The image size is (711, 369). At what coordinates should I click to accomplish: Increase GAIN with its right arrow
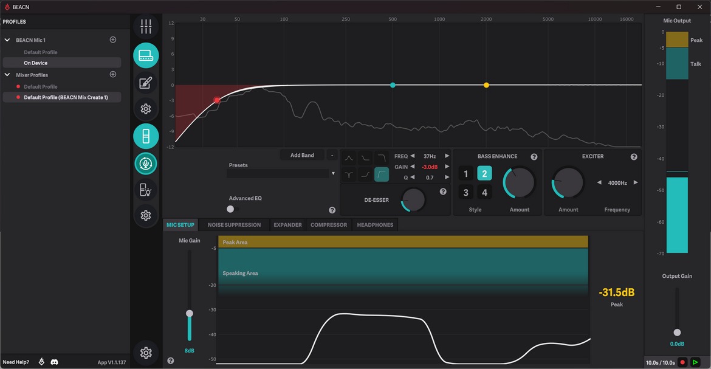click(447, 167)
